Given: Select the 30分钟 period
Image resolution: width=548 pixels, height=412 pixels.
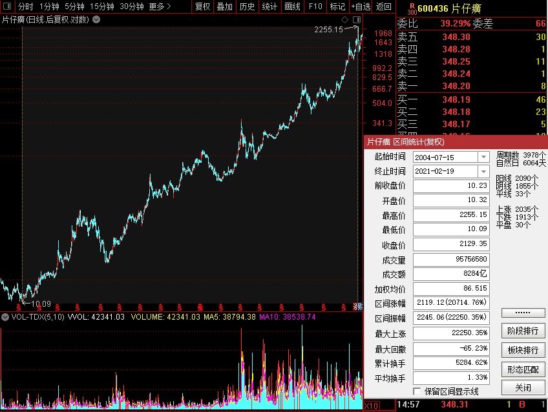Looking at the screenshot, I should tap(132, 6).
